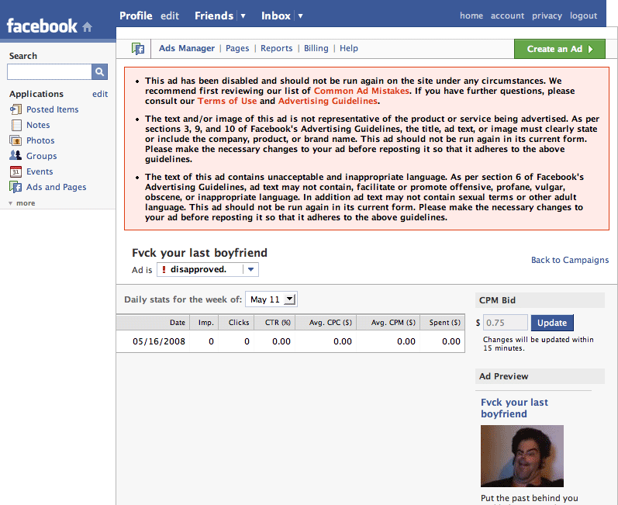Switch to the Billing tab
The image size is (618, 505).
(316, 48)
